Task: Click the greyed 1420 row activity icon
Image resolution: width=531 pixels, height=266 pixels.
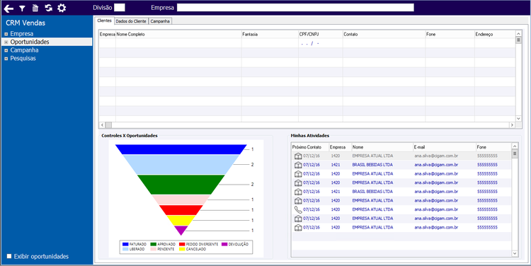Action: [297, 156]
